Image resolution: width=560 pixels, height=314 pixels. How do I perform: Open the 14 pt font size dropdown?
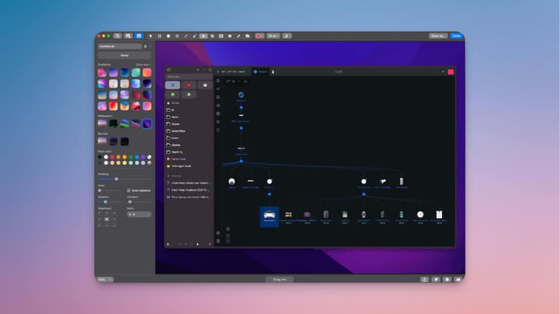coord(273,36)
